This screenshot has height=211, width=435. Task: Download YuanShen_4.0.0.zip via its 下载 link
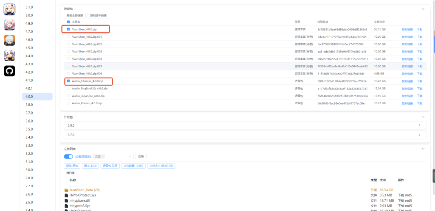[419, 29]
